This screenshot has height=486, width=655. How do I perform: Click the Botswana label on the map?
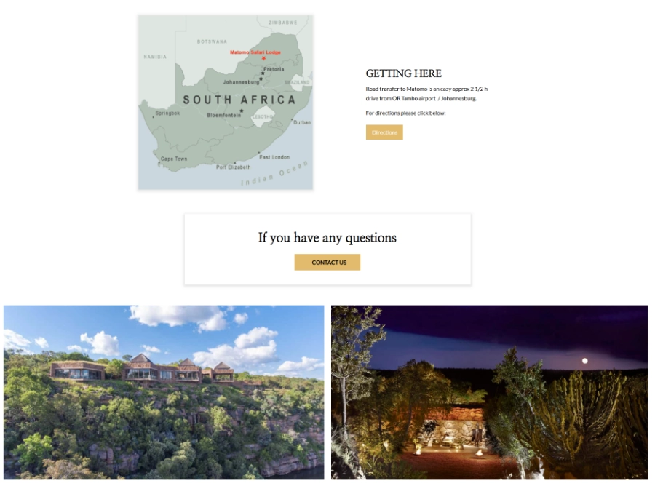click(x=212, y=41)
